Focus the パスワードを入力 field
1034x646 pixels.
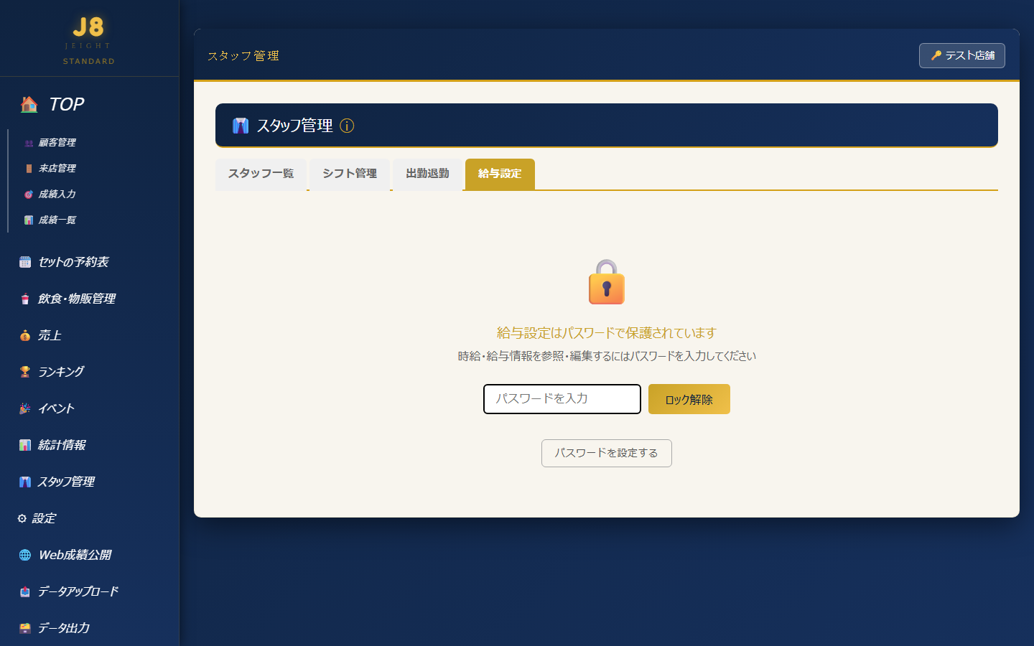pos(562,399)
